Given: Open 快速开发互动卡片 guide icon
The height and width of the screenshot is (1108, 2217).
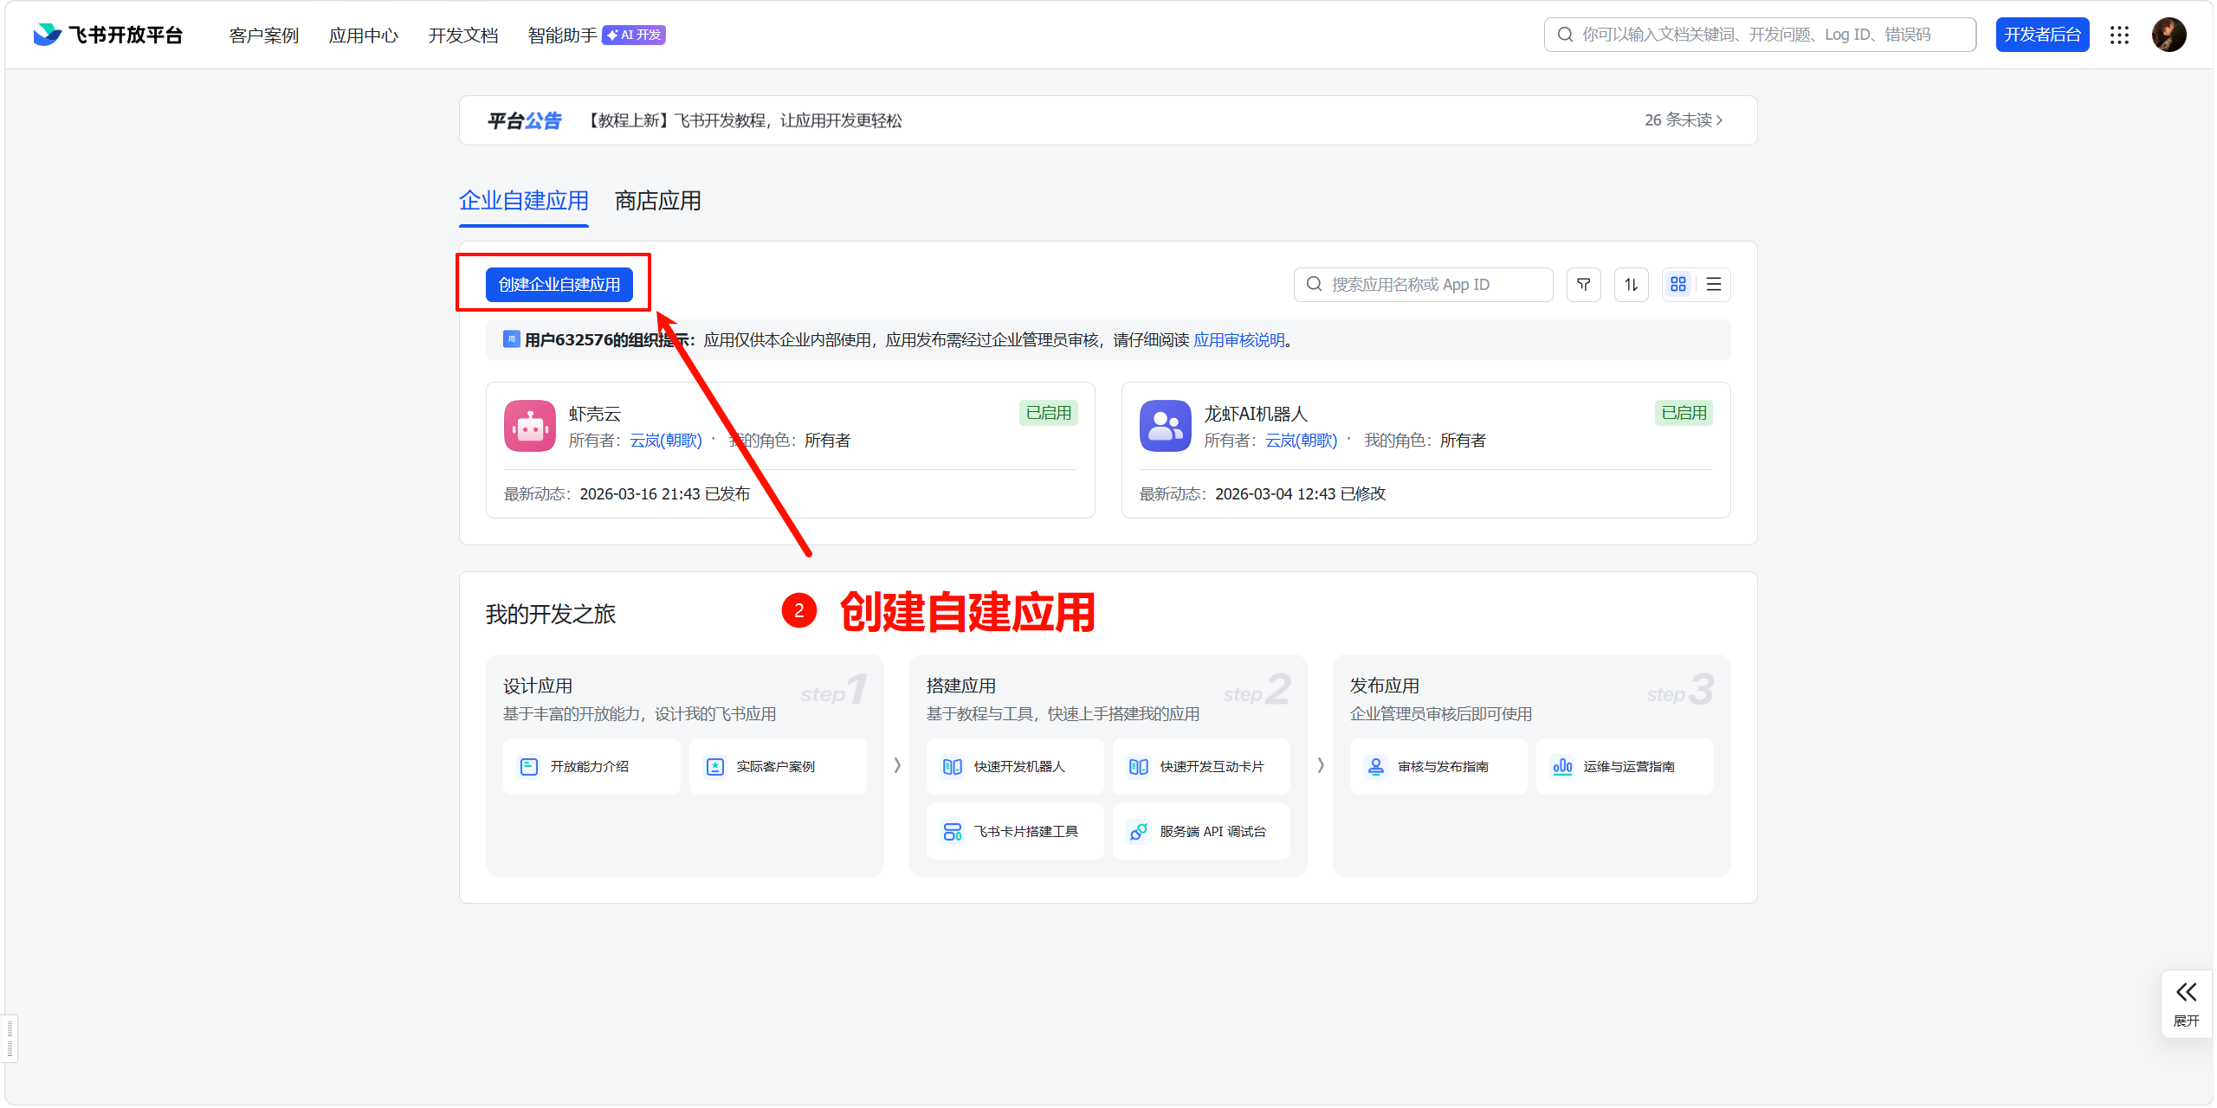Looking at the screenshot, I should (x=1140, y=766).
